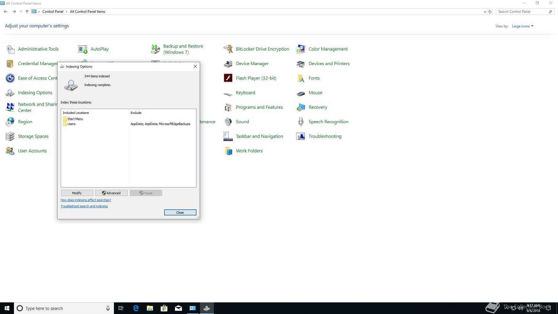
Task: Click Control Panel breadcrumb in address bar
Action: coord(53,12)
